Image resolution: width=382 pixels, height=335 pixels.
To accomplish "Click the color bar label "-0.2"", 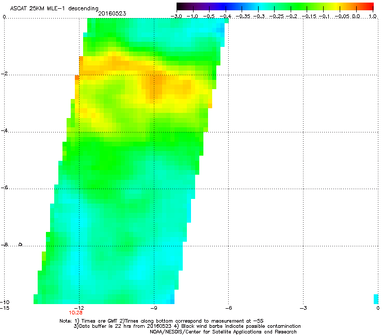I will (292, 16).
